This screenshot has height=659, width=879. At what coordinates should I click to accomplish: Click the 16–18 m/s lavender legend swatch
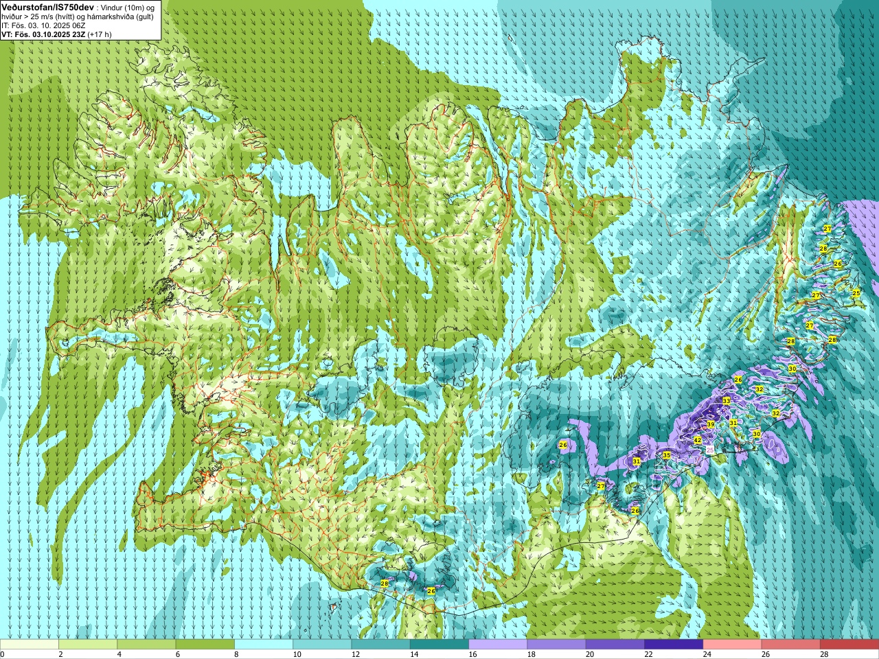[498, 645]
